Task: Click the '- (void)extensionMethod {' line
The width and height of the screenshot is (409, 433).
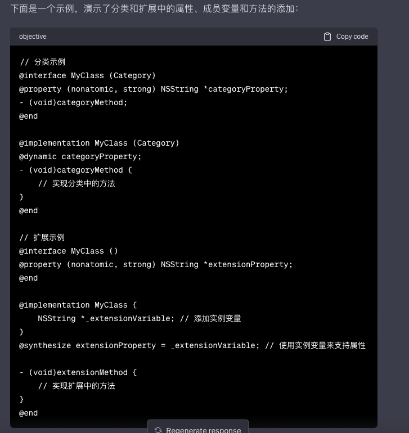Action: pos(78,372)
